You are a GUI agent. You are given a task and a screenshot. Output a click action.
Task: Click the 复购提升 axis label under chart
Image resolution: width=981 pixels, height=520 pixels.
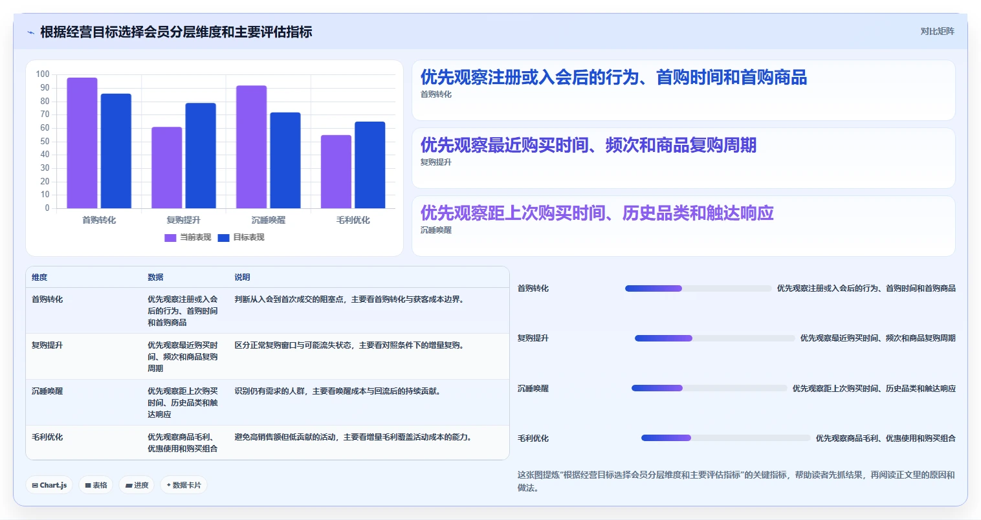(184, 220)
